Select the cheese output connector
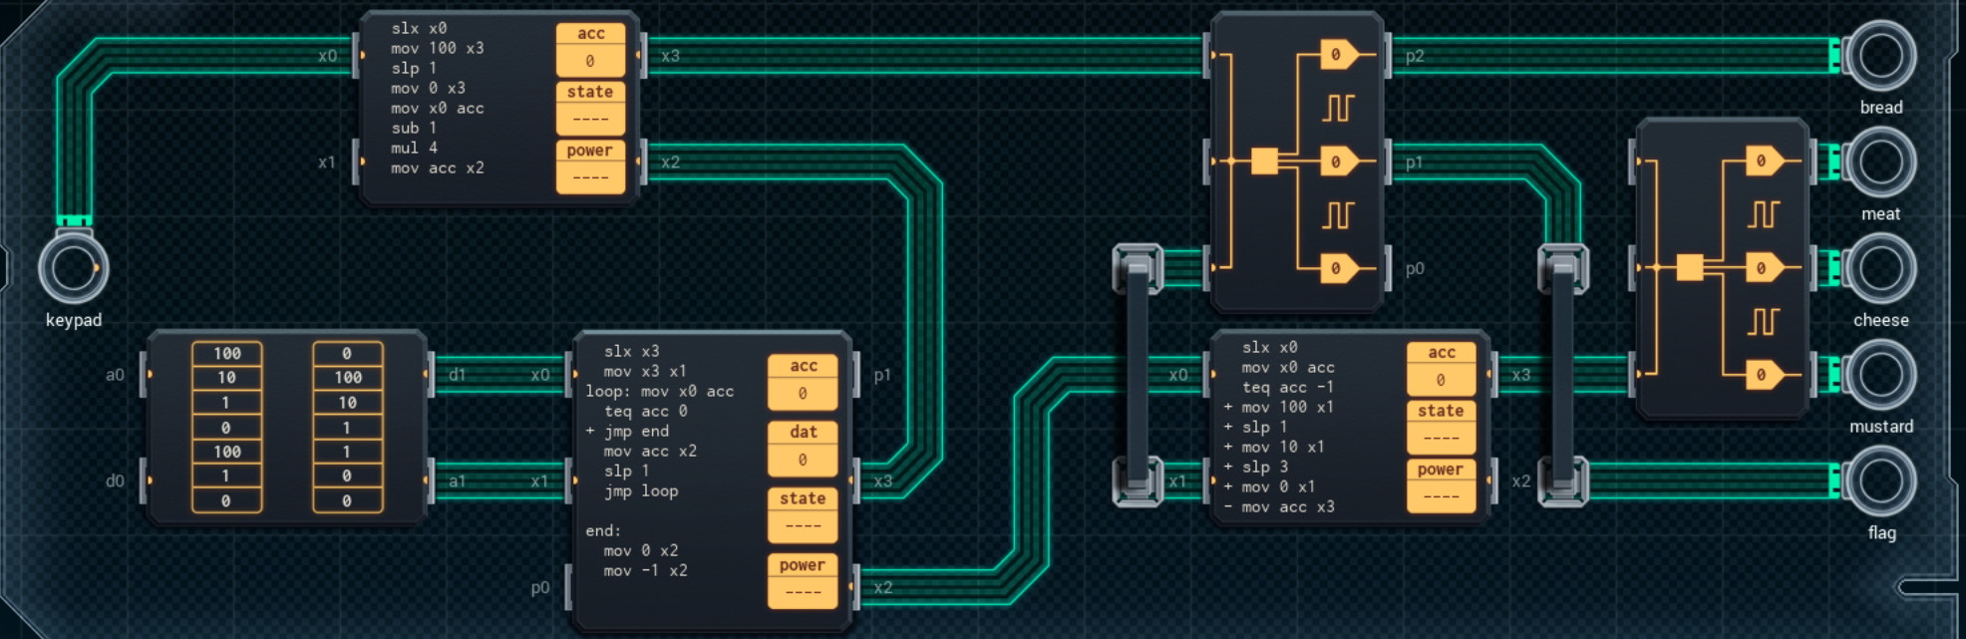1966x639 pixels. click(x=1879, y=269)
